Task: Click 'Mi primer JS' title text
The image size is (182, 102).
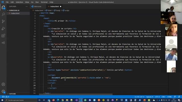Action: click(61, 21)
